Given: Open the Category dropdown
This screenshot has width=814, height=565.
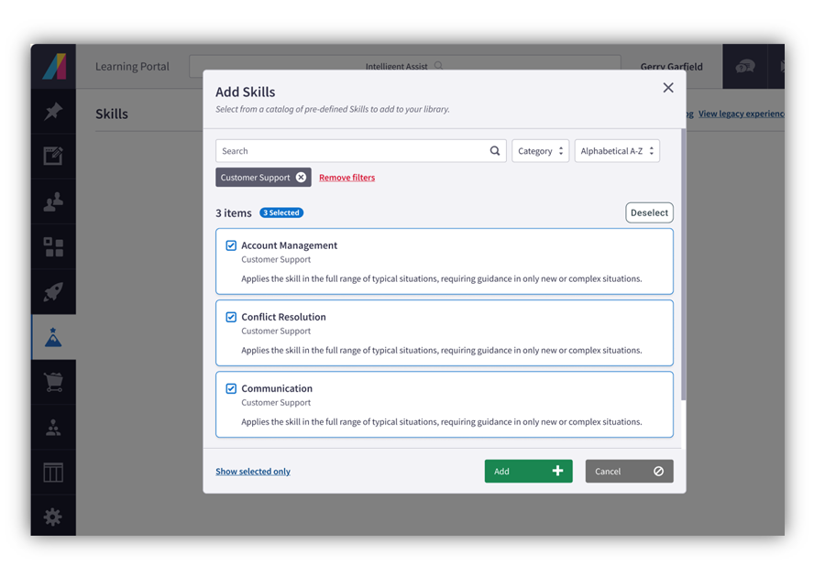Looking at the screenshot, I should tap(540, 150).
